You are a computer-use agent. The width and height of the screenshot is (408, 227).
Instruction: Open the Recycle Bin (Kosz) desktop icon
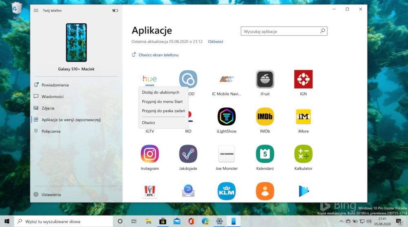pyautogui.click(x=17, y=11)
